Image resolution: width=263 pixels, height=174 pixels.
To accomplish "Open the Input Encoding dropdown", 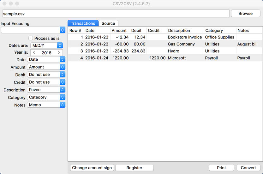I will pos(33,30).
